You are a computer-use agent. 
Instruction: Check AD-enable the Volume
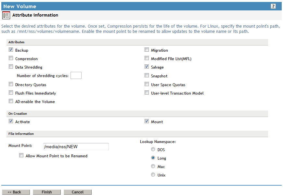pos(11,101)
